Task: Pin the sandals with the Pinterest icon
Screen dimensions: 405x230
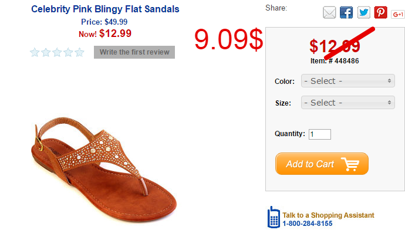Action: click(x=381, y=12)
